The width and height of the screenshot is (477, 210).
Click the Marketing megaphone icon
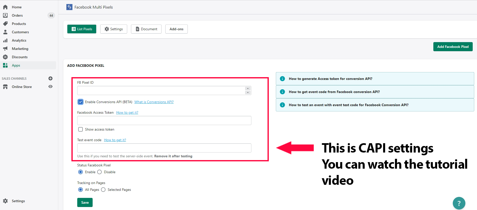tap(5, 49)
